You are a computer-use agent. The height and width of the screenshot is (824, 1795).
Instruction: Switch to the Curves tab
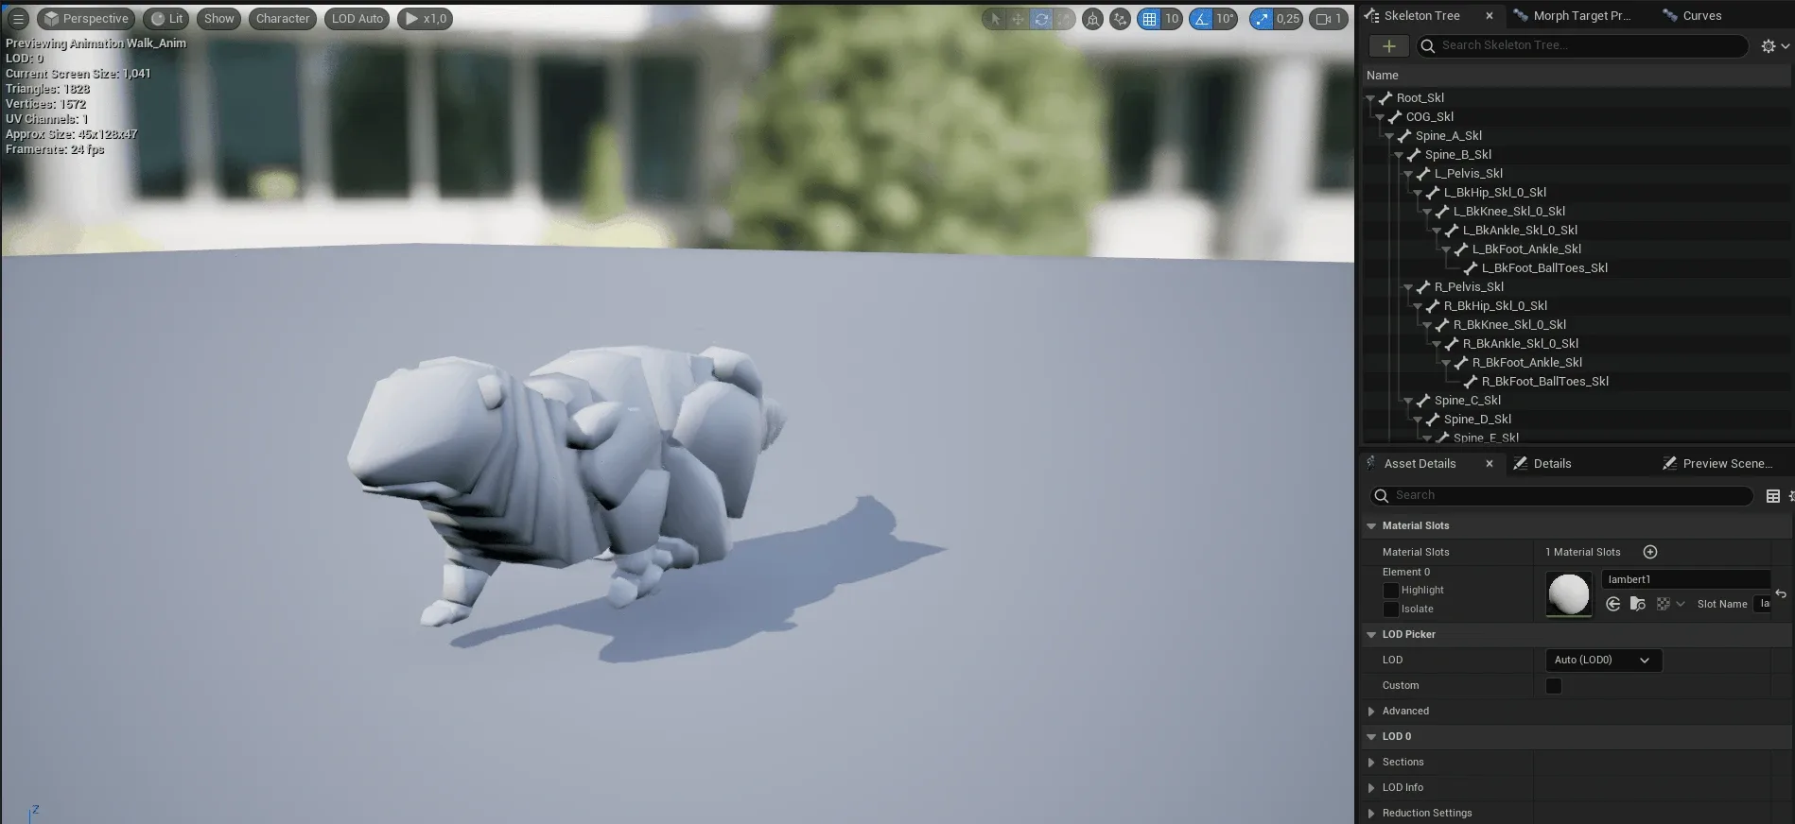coord(1692,16)
